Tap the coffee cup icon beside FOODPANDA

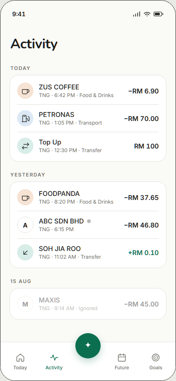click(25, 198)
